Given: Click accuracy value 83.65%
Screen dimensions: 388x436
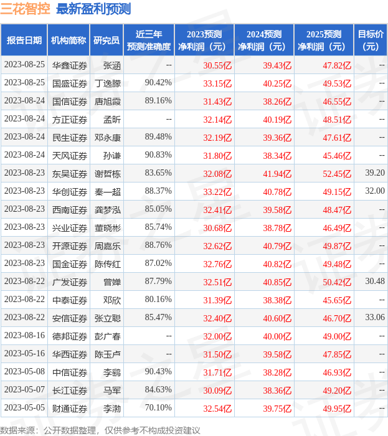Looking at the screenshot, I should (x=158, y=173).
